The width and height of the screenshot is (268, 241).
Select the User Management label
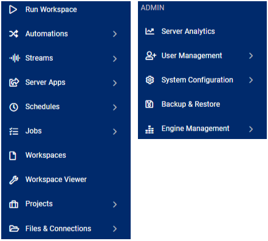pyautogui.click(x=192, y=56)
